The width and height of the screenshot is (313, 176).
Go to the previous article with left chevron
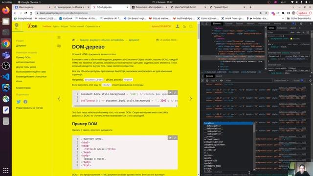tap(59, 99)
